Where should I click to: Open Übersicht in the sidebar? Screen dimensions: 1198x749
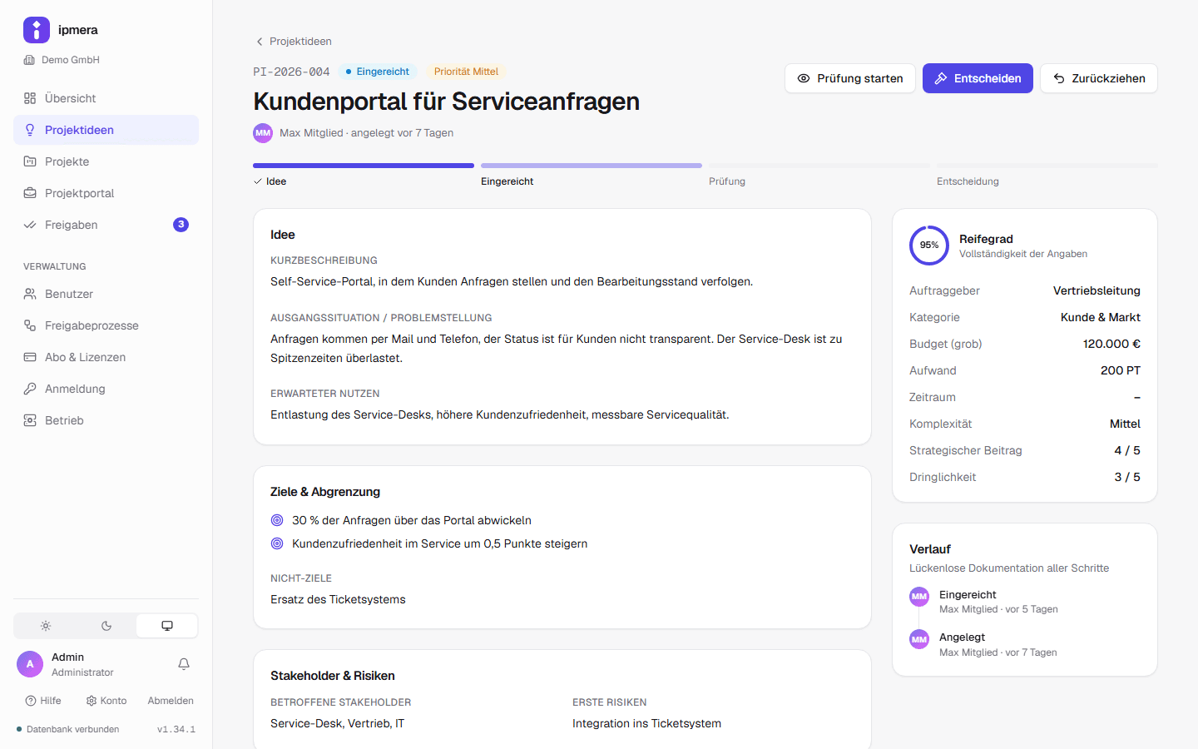pyautogui.click(x=106, y=98)
